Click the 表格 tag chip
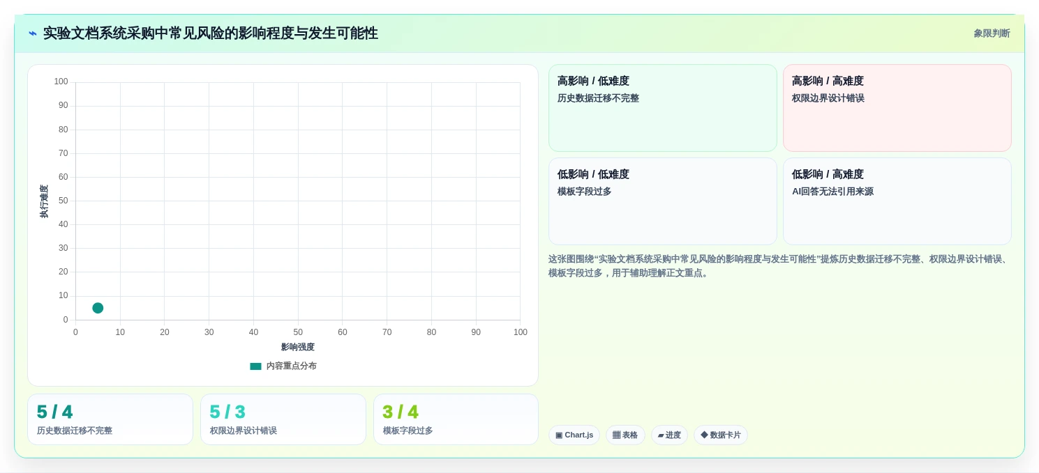The image size is (1039, 473). coord(625,435)
